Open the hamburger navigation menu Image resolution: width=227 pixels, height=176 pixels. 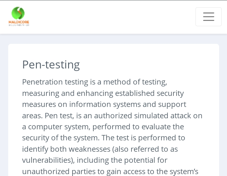208,17
